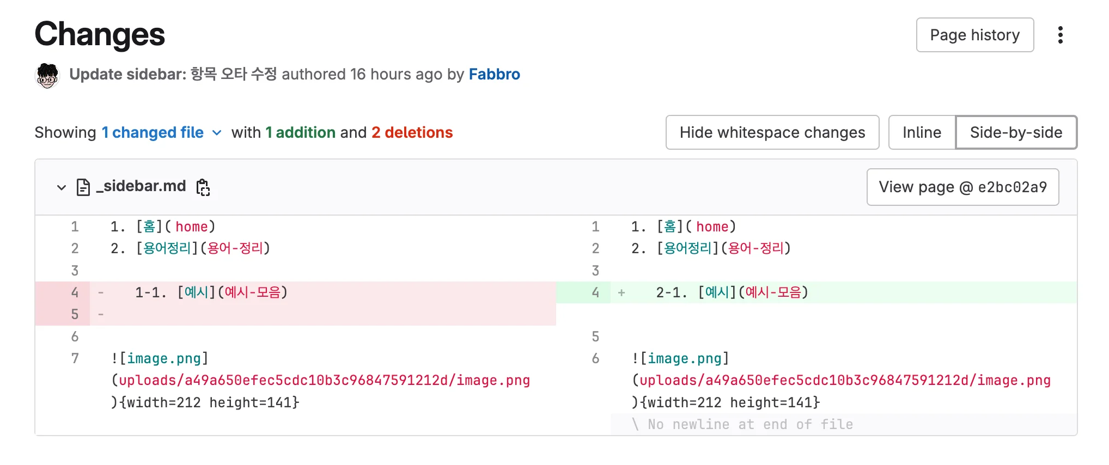Open the Page history
Image resolution: width=1109 pixels, height=465 pixels.
(974, 35)
